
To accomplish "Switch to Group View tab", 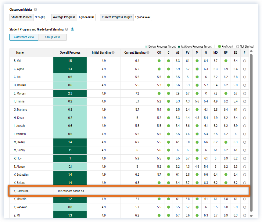I will (x=52, y=37).
